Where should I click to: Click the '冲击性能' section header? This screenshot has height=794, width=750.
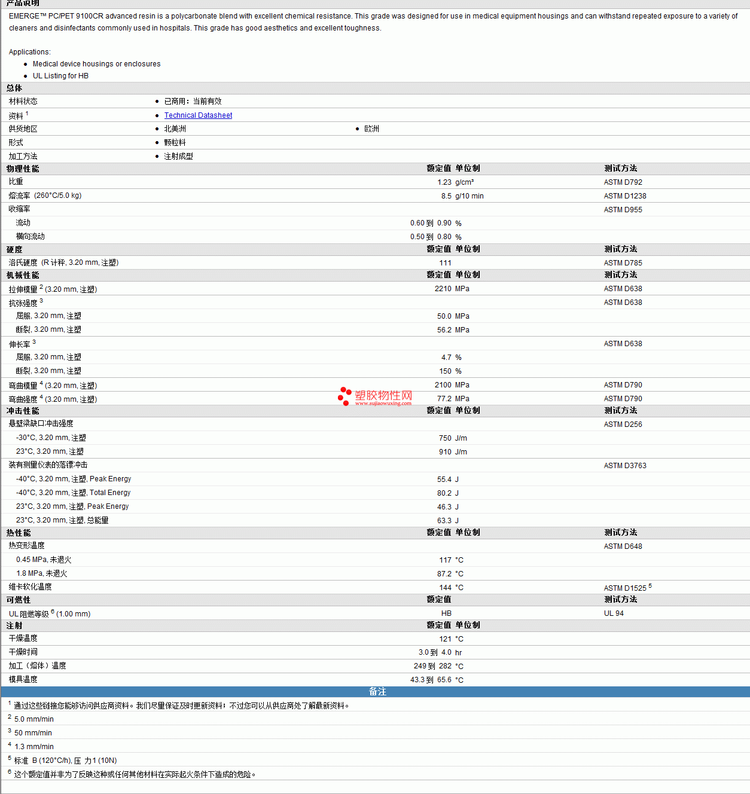tap(23, 411)
